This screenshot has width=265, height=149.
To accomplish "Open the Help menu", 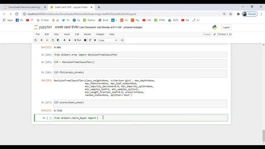I will pyautogui.click(x=112, y=34).
